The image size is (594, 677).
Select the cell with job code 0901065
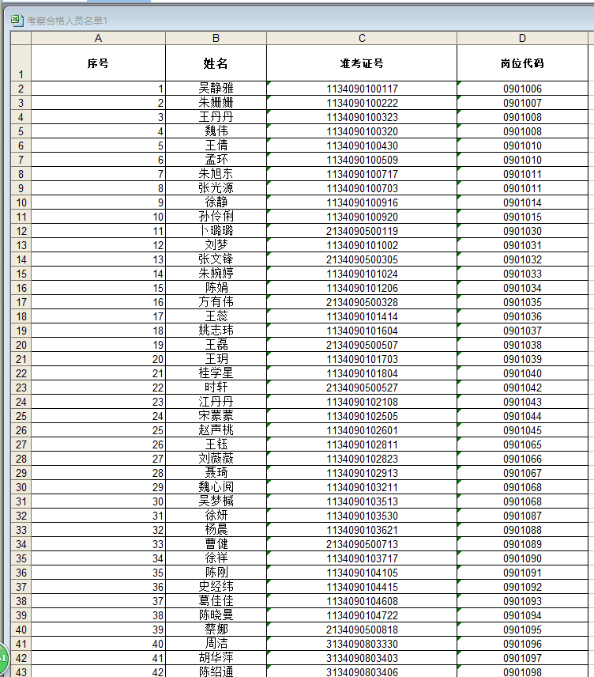(x=522, y=444)
